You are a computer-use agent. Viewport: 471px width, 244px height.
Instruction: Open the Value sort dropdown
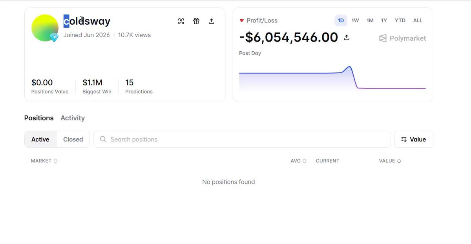click(x=414, y=139)
